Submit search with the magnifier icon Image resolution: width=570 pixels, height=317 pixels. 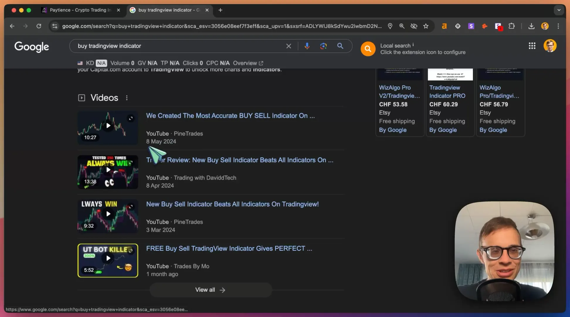pos(340,46)
